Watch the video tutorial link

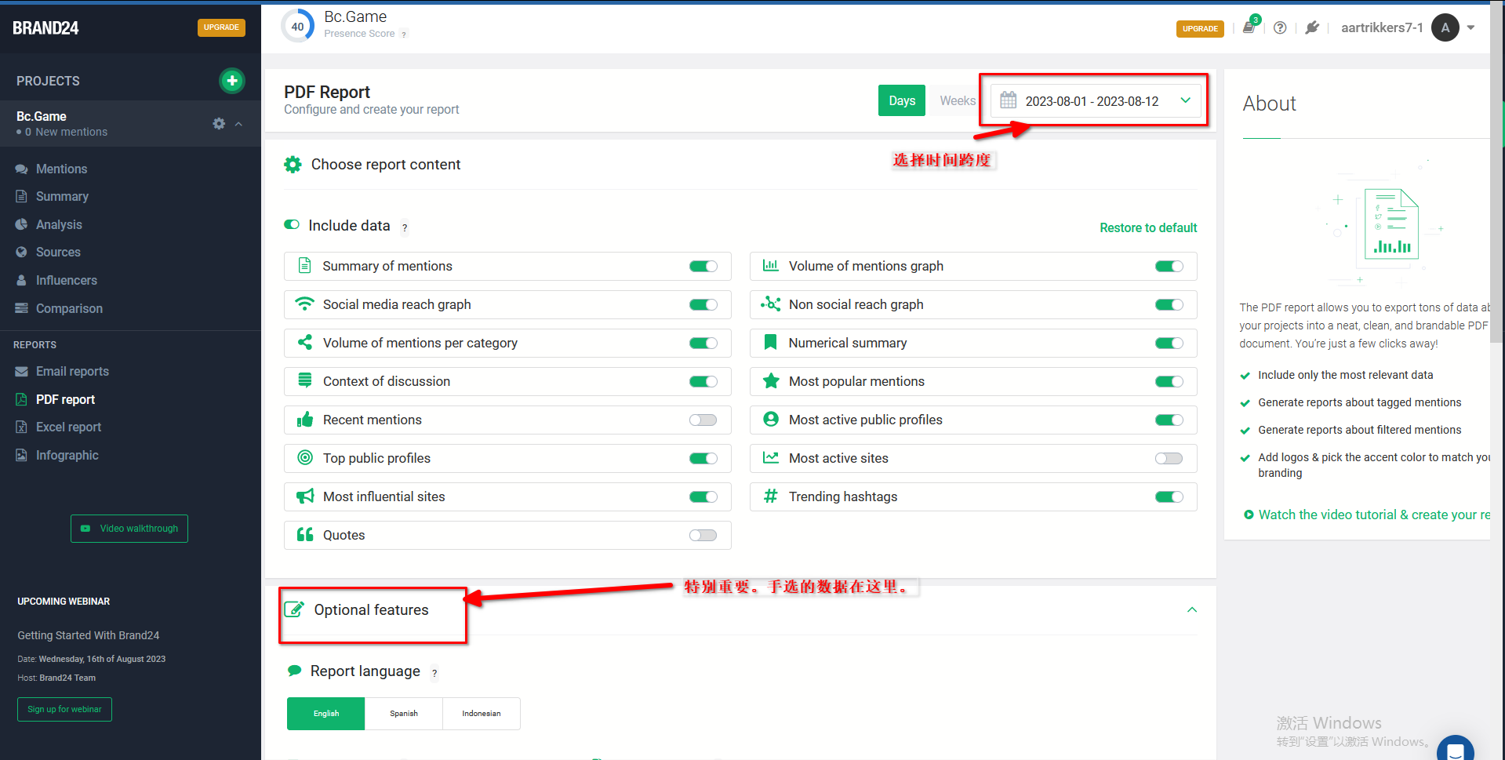pyautogui.click(x=1366, y=515)
